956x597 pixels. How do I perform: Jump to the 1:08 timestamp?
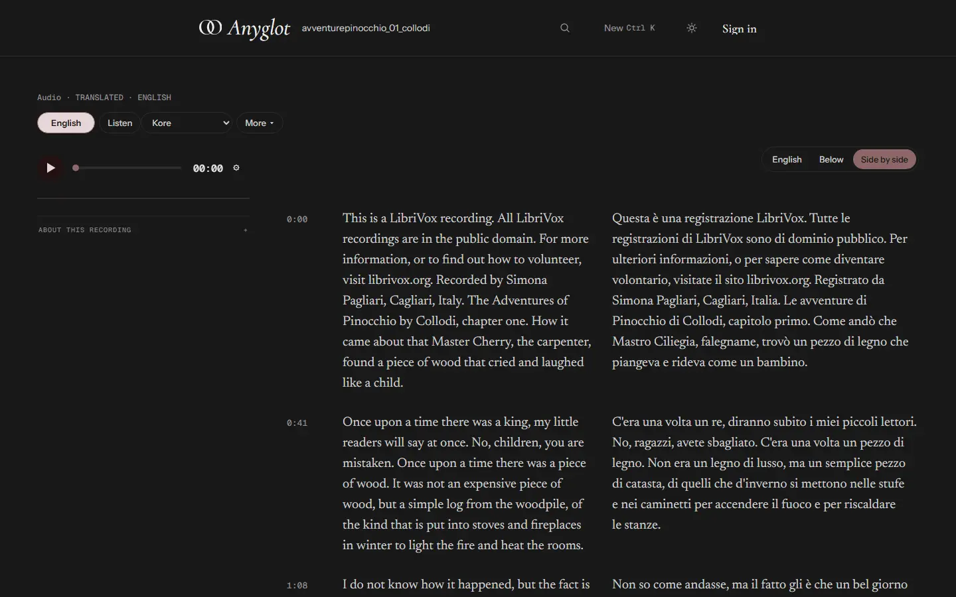tap(297, 585)
